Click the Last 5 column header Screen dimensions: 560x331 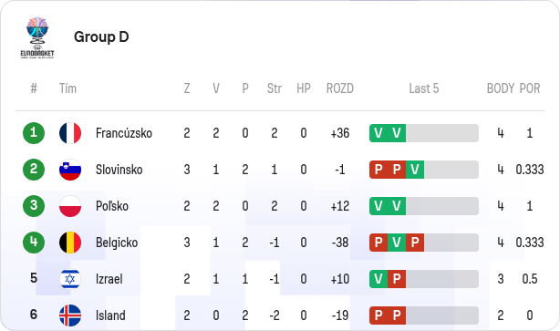click(x=424, y=88)
